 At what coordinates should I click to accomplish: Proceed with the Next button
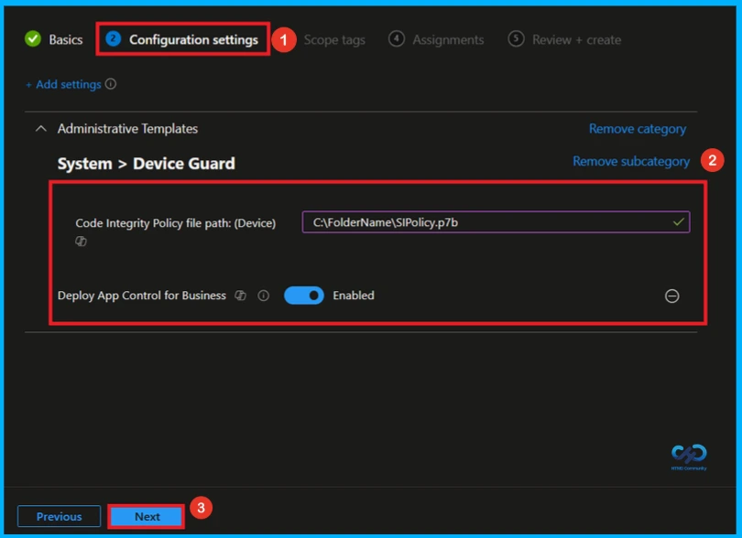pos(147,516)
